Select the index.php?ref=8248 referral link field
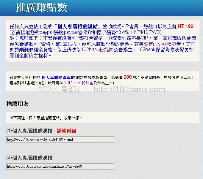The height and width of the screenshot is (179, 203). click(60, 167)
